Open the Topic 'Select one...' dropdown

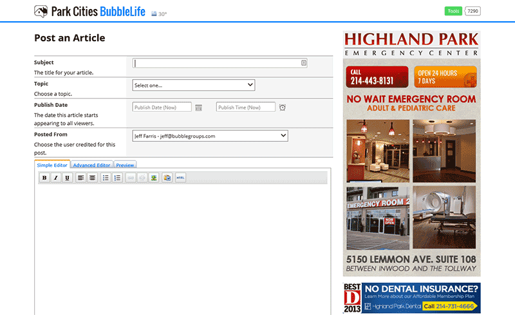(x=194, y=85)
